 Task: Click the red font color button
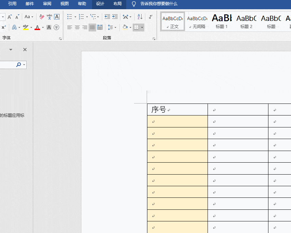click(x=37, y=27)
